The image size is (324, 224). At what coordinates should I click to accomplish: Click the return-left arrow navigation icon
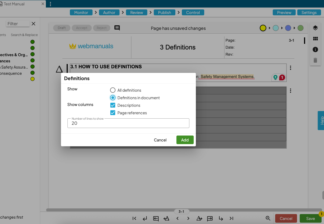(145, 218)
